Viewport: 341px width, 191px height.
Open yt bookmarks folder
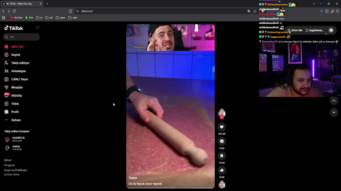coord(39,18)
